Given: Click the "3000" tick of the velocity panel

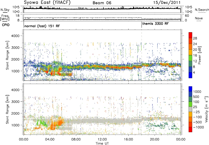Looking at the screenshot, I should point(16,102).
